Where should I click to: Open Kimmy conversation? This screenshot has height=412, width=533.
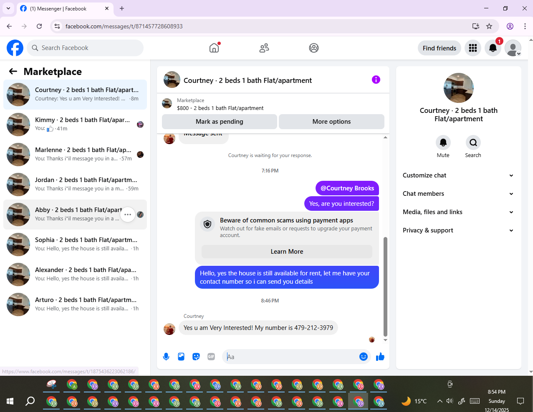point(75,125)
